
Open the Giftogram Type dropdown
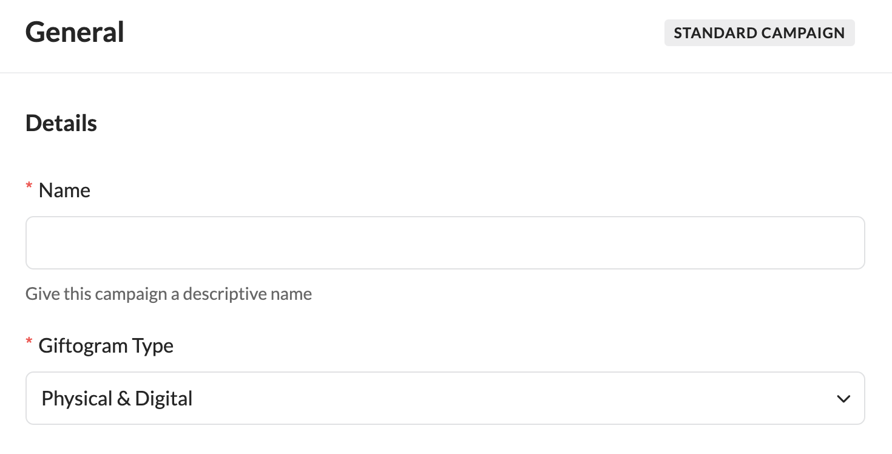pos(445,398)
